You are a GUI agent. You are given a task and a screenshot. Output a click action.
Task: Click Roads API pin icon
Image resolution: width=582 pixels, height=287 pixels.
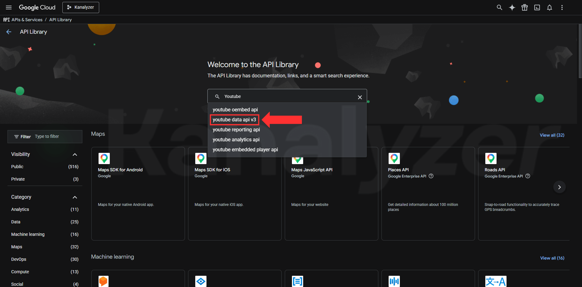(x=491, y=158)
